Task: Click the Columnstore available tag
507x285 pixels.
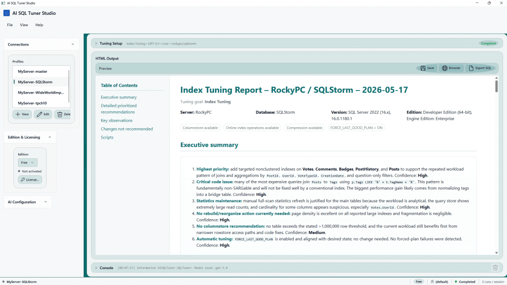Action: point(200,128)
